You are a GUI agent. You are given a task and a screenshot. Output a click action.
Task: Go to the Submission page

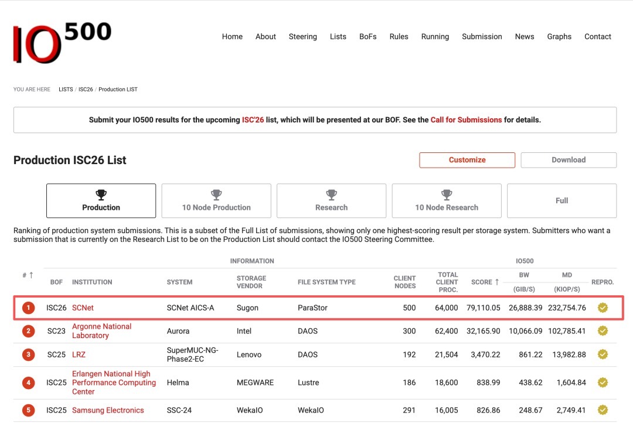[482, 36]
